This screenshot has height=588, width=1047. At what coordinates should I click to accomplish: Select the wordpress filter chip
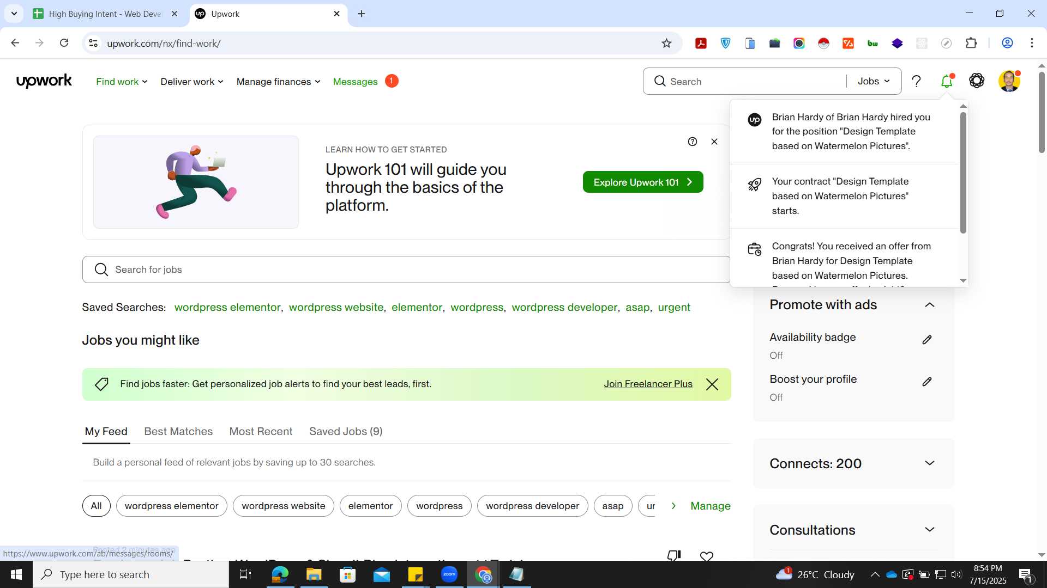point(439,506)
